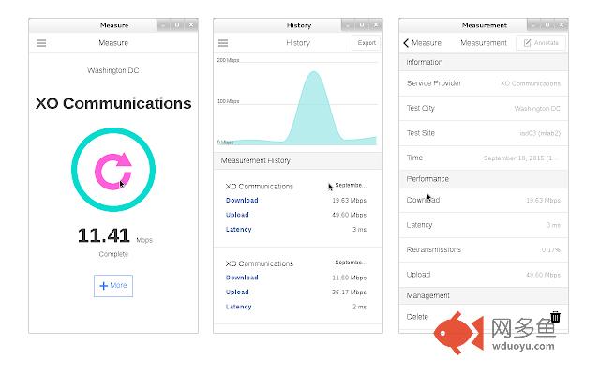This screenshot has width=600, height=375.
Task: Click the peak of the history speed chart
Action: pyautogui.click(x=314, y=72)
